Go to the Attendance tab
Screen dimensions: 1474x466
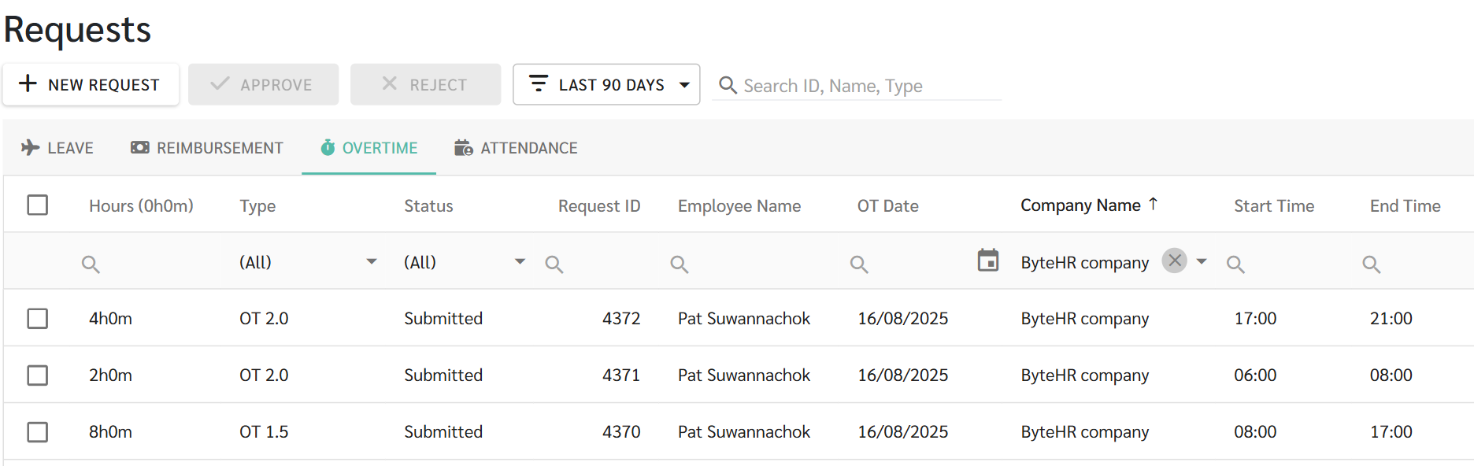516,148
